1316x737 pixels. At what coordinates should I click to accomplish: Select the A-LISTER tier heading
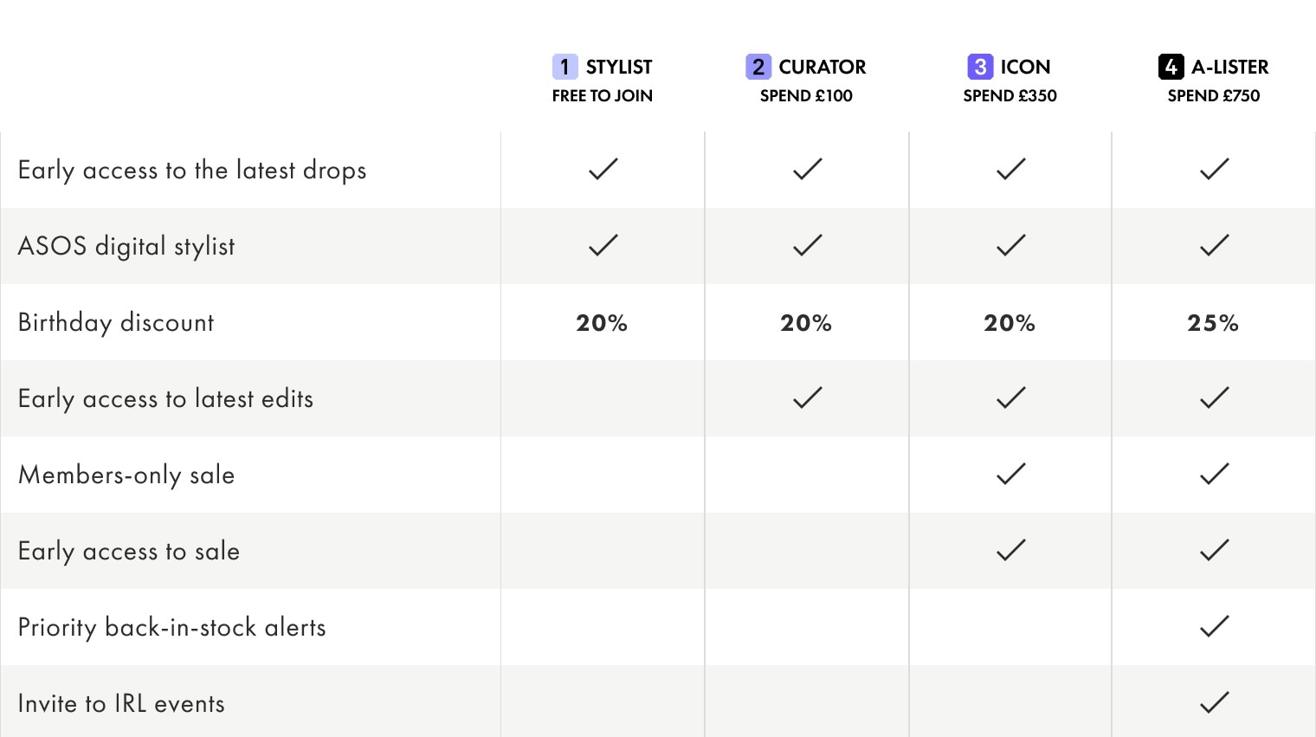coord(1229,67)
